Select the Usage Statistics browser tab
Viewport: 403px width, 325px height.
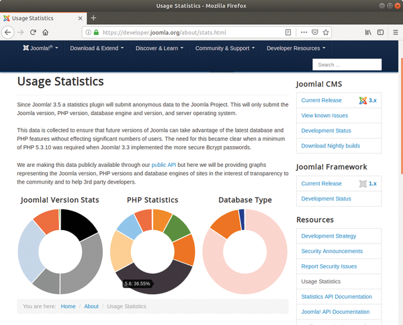pos(43,18)
